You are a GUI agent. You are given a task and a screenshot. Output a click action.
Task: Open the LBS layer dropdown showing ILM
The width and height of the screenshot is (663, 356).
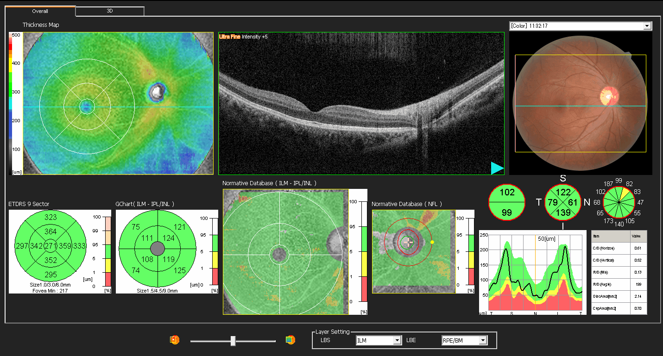[x=379, y=341]
